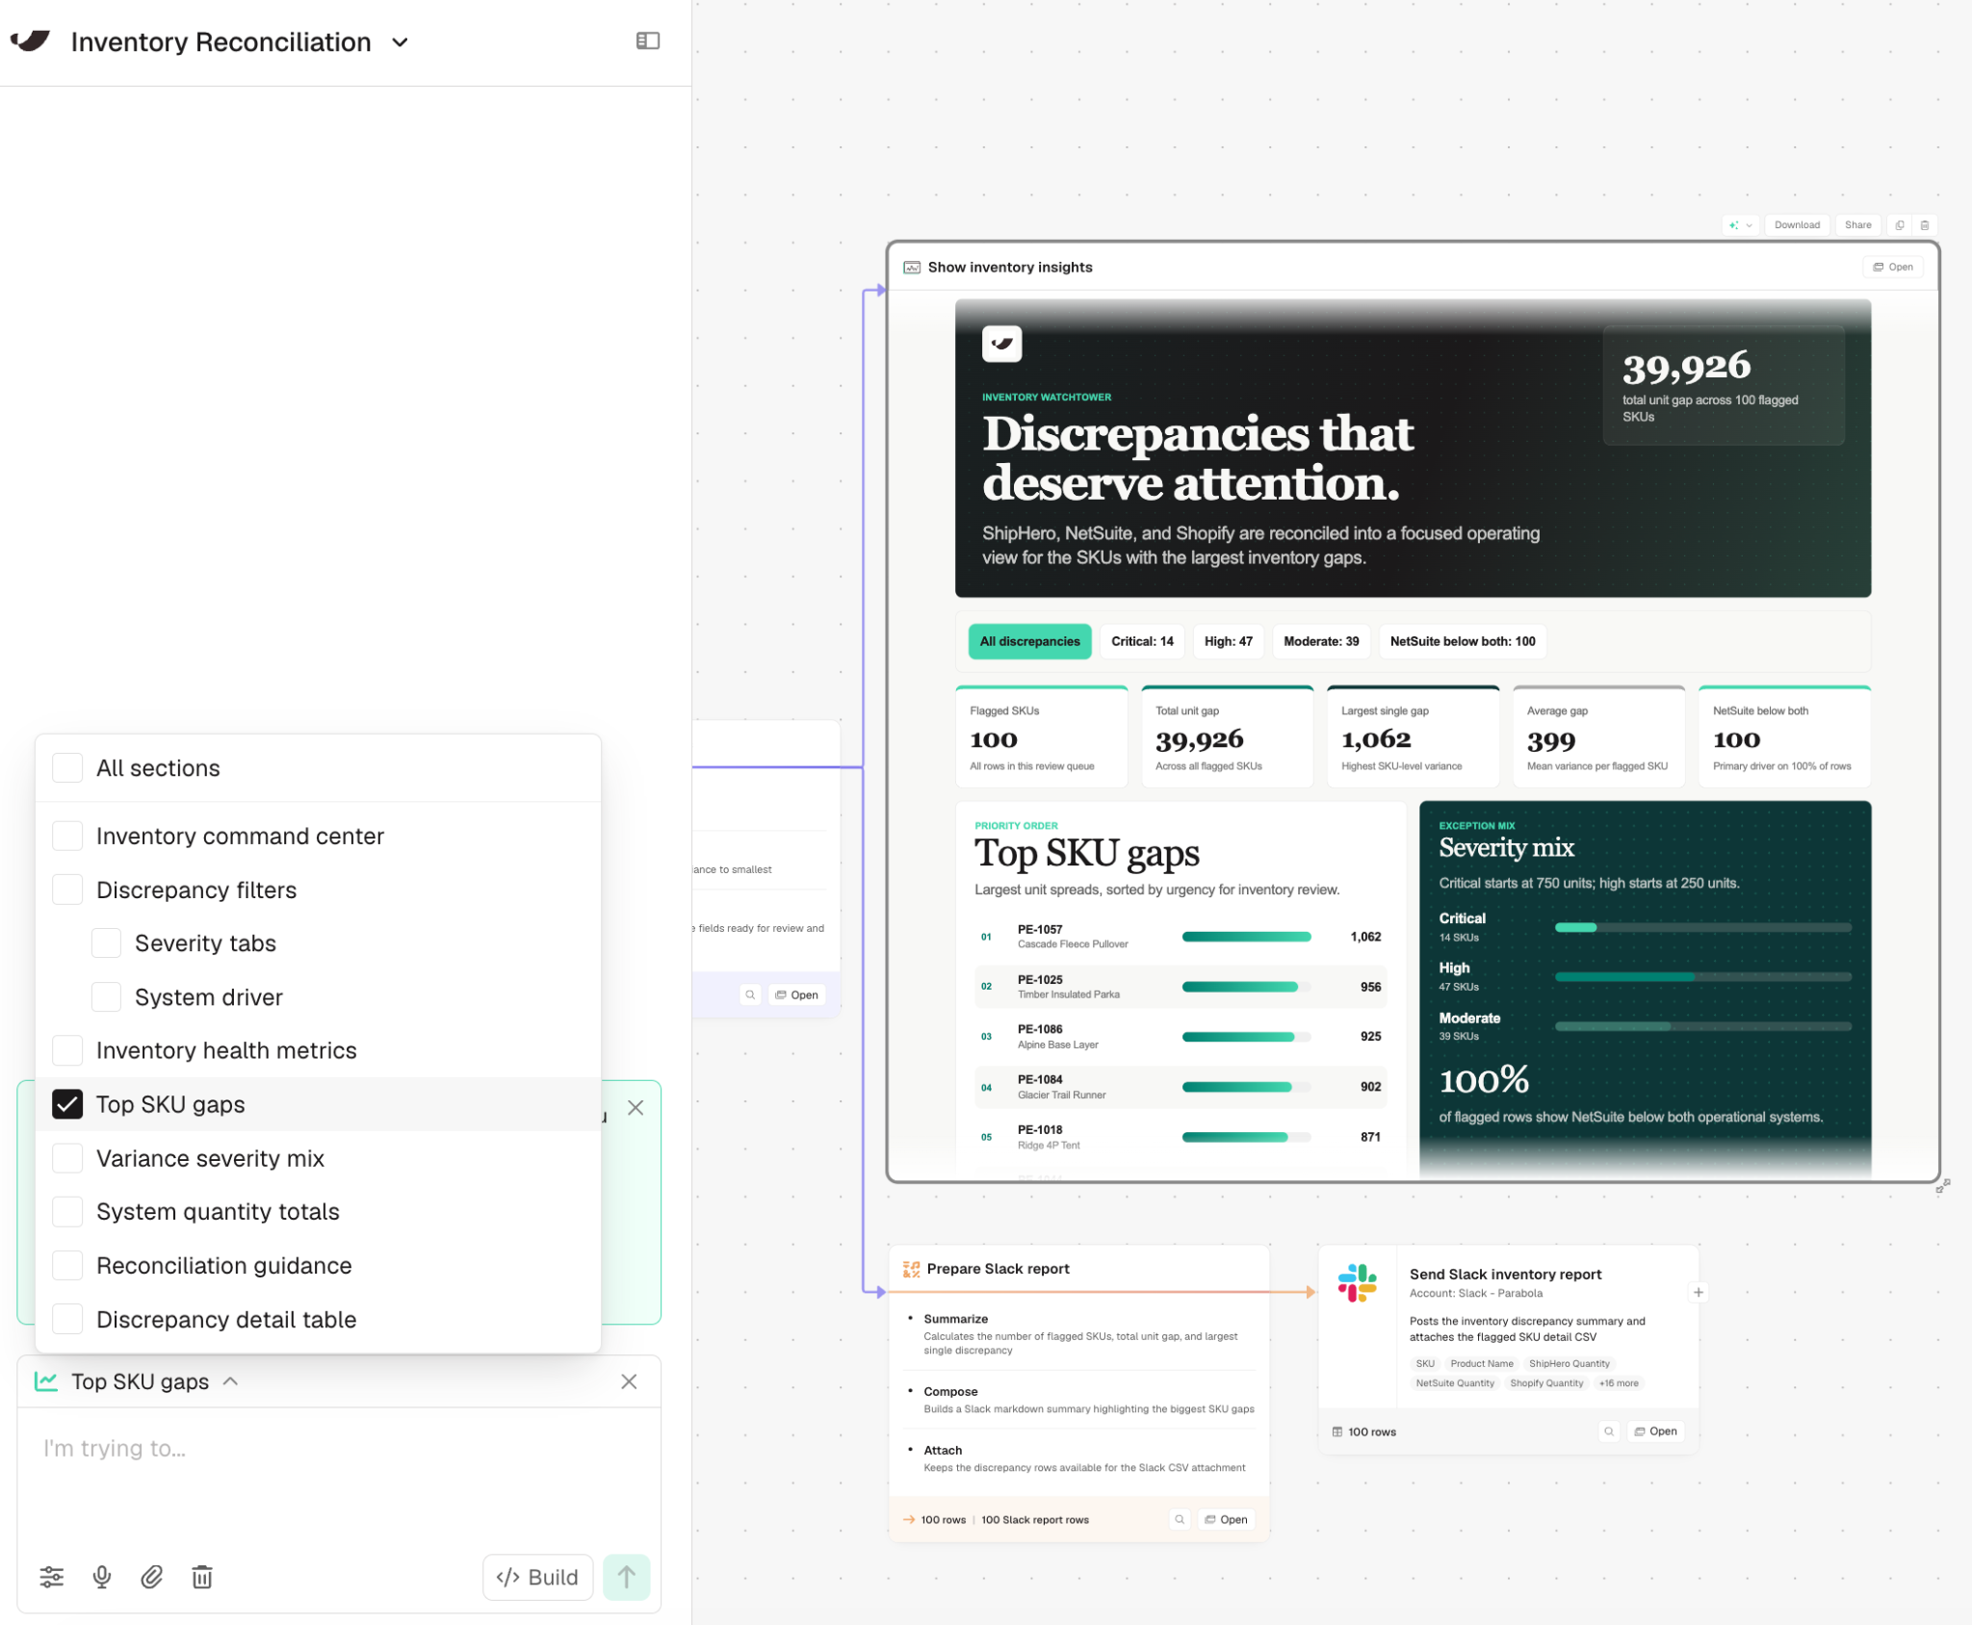Click the Shopify Quantity column tag
Viewport: 1972px width, 1625px height.
click(x=1546, y=1383)
